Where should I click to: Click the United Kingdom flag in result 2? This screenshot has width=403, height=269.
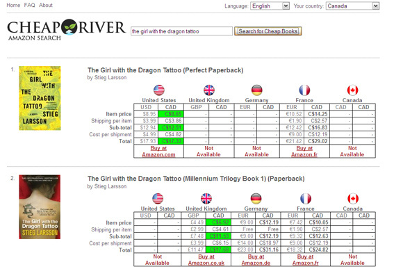click(x=206, y=199)
